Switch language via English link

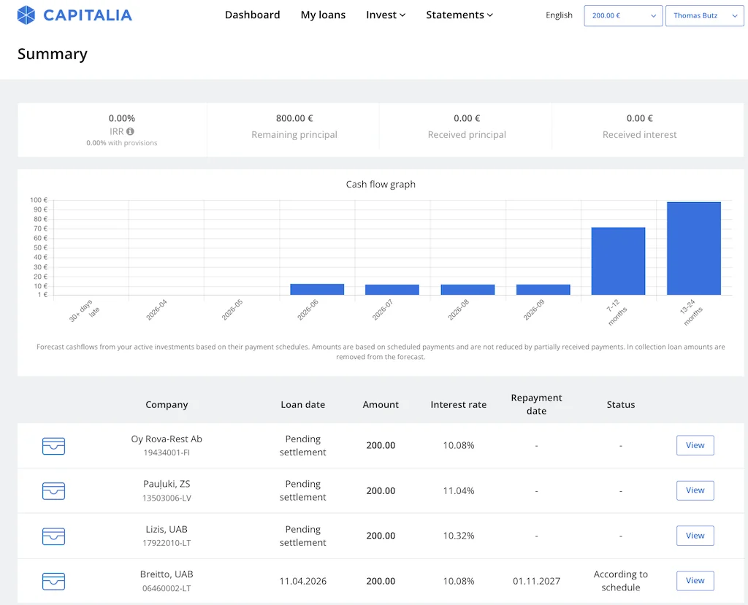pos(559,15)
